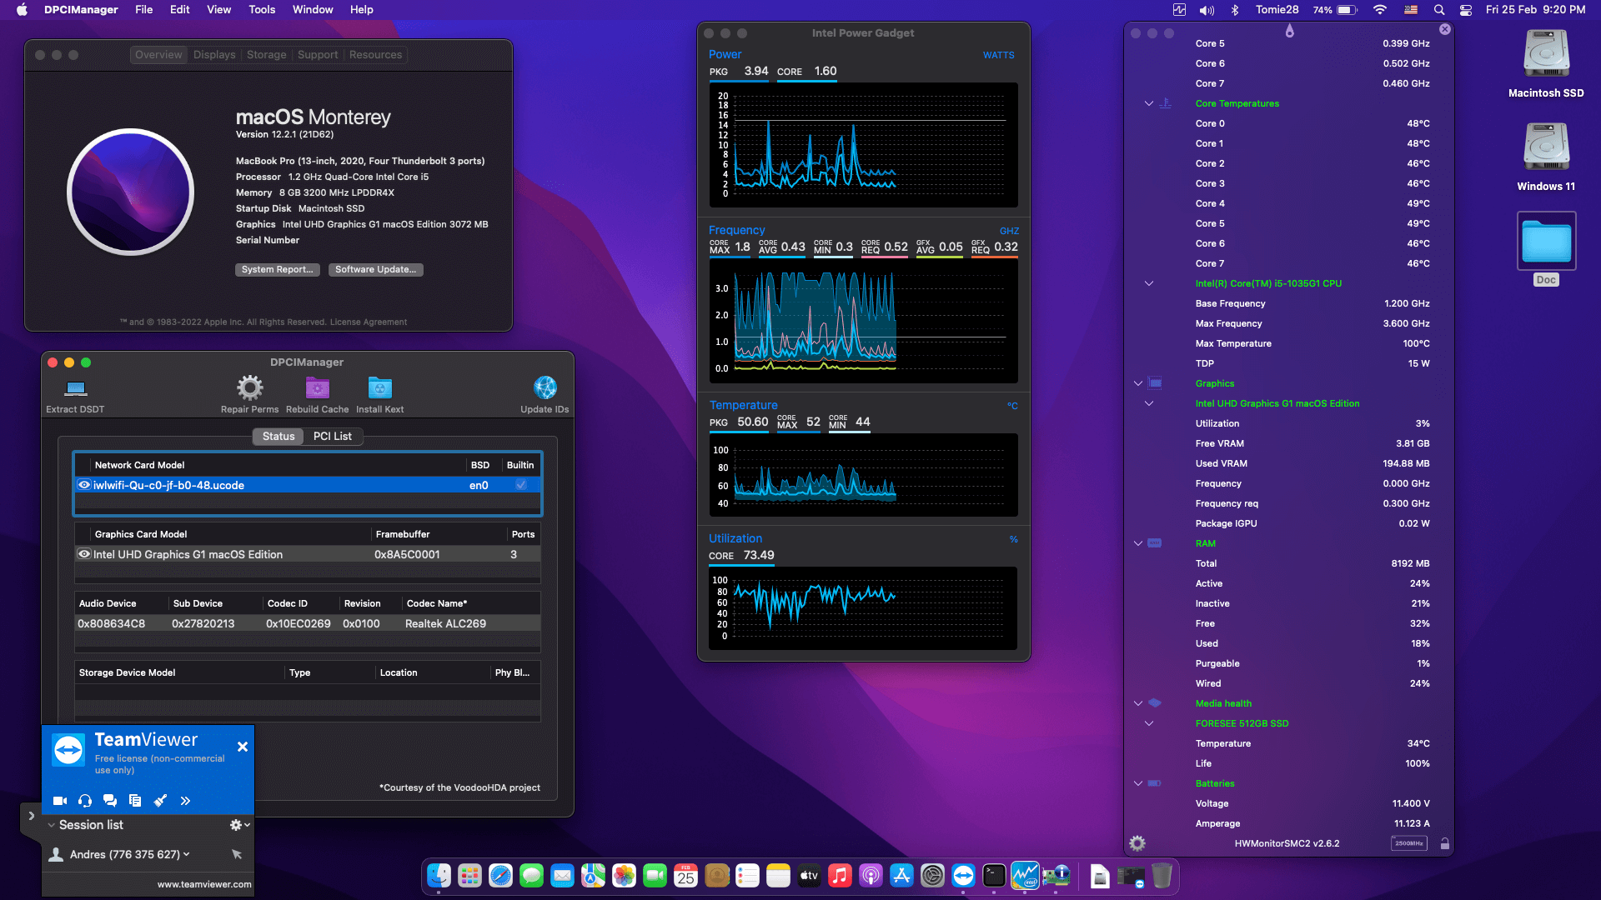This screenshot has height=900, width=1601.
Task: Click Software Update button
Action: (375, 269)
